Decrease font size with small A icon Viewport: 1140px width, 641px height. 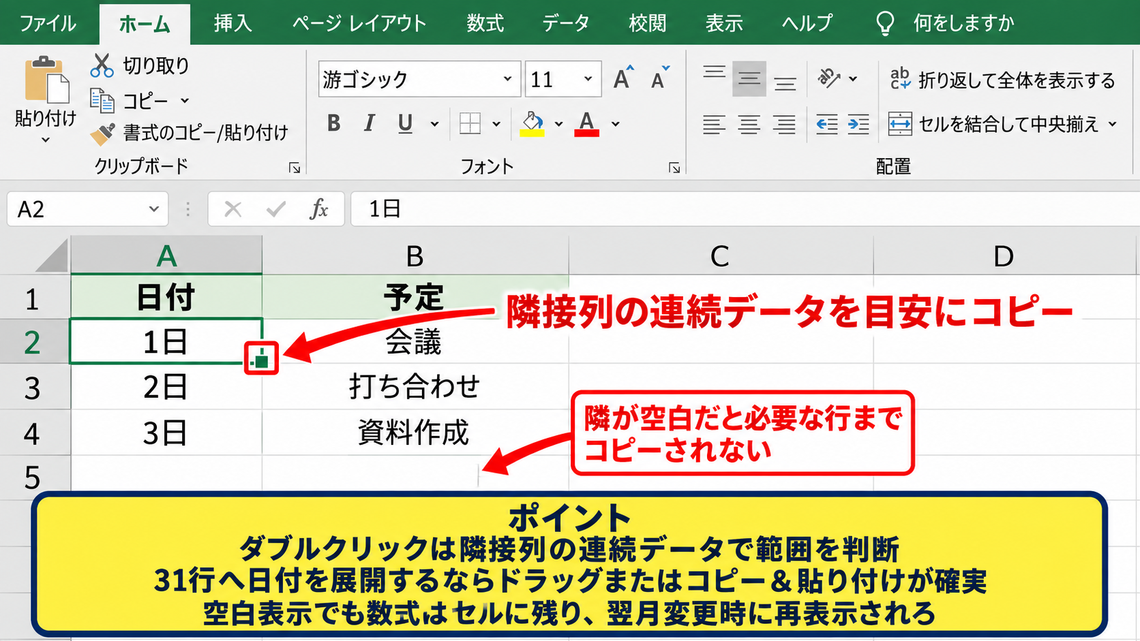pyautogui.click(x=660, y=78)
